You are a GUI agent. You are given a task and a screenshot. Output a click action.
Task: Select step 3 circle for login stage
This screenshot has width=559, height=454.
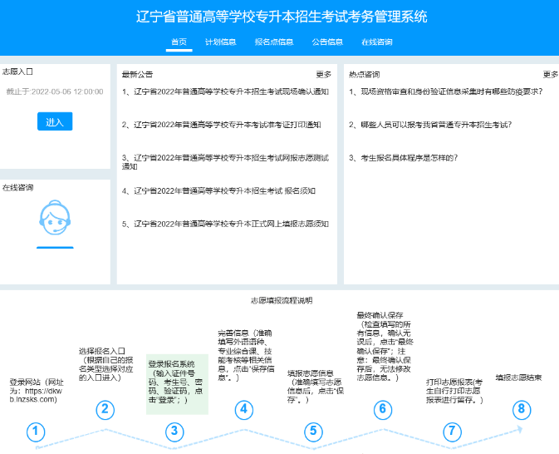[x=174, y=431]
